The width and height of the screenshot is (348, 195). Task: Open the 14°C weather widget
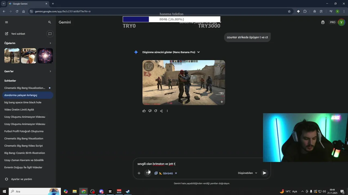click(x=288, y=191)
